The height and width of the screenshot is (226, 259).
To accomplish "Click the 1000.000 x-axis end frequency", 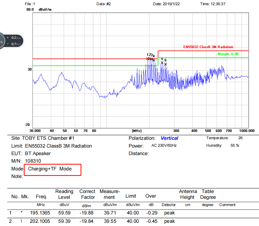I will [x=247, y=131].
